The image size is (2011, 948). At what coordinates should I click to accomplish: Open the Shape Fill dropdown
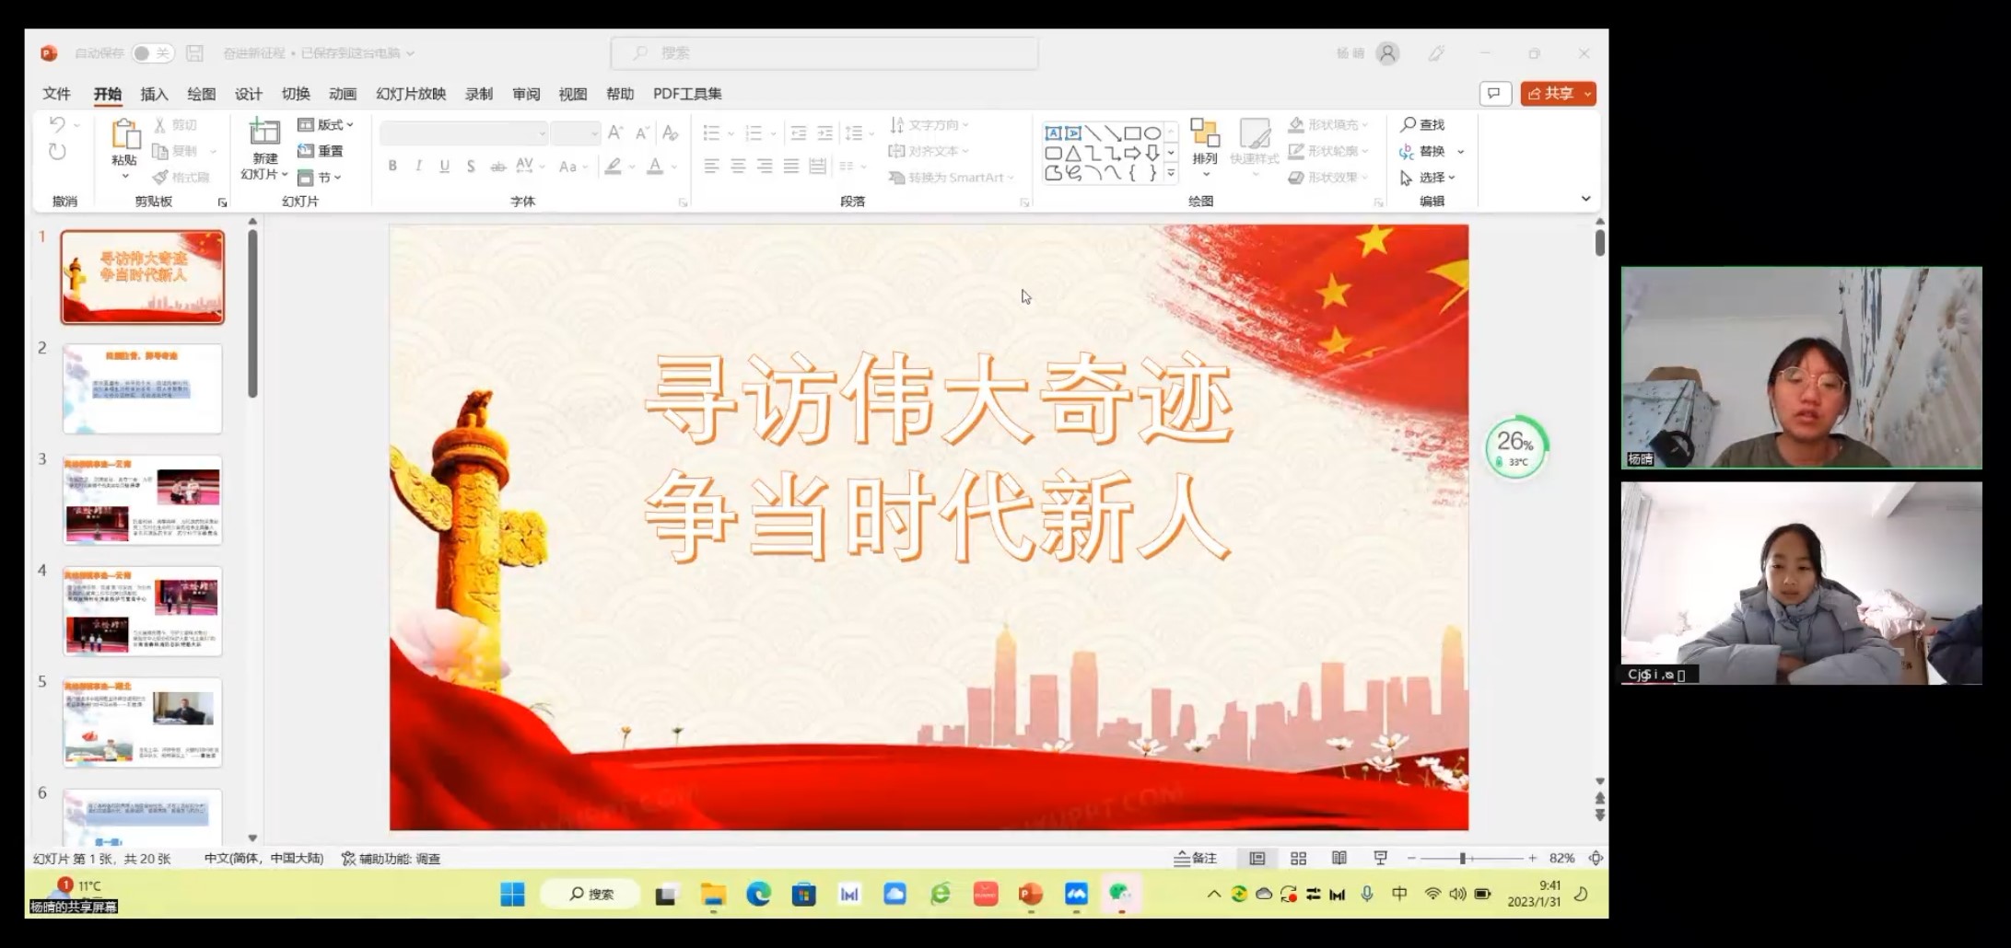(1327, 124)
